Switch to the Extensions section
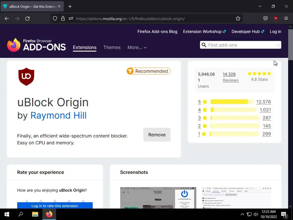Viewport: 293px width, 220px height. coord(85,48)
